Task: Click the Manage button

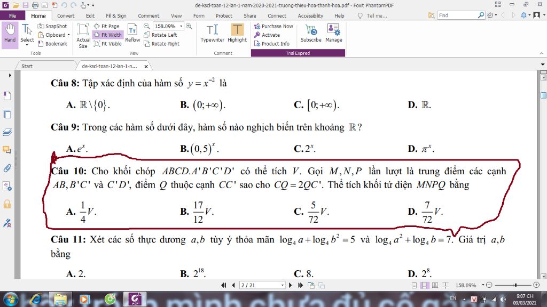Action: click(333, 34)
